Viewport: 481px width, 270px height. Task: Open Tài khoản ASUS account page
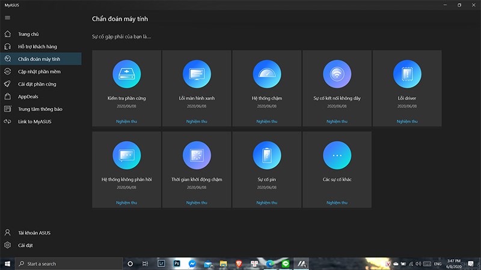click(x=35, y=232)
